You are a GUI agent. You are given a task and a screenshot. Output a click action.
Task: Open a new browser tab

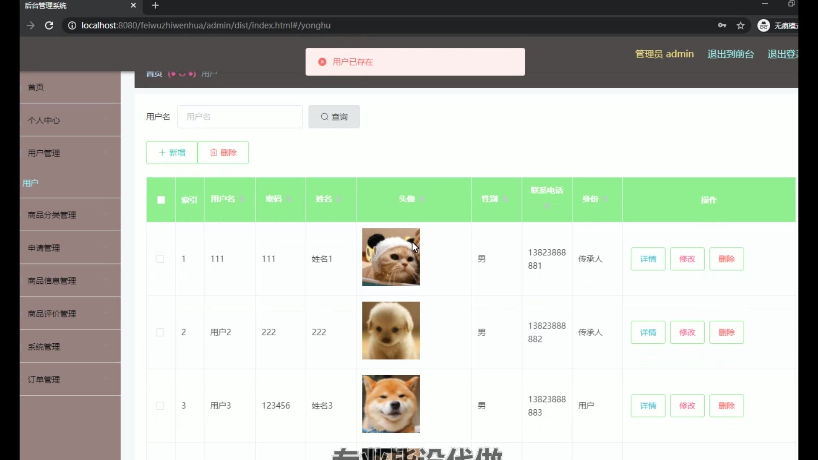[155, 6]
